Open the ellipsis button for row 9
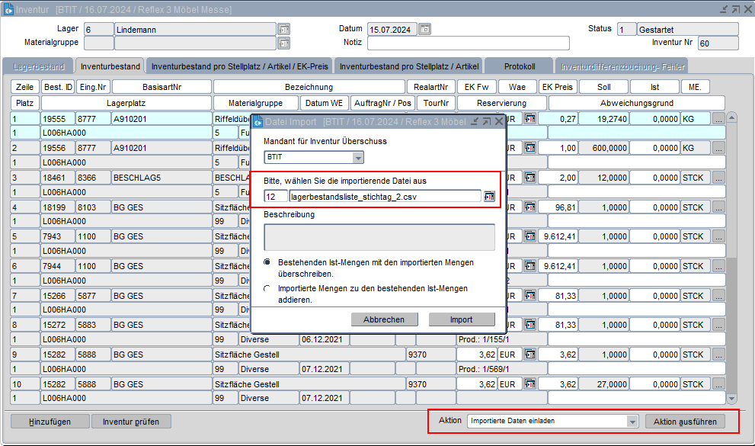Viewport: 755px width, 446px height. tap(718, 355)
